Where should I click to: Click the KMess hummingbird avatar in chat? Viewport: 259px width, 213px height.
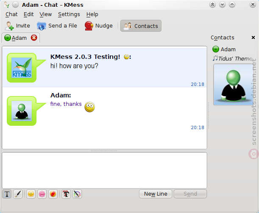point(22,68)
